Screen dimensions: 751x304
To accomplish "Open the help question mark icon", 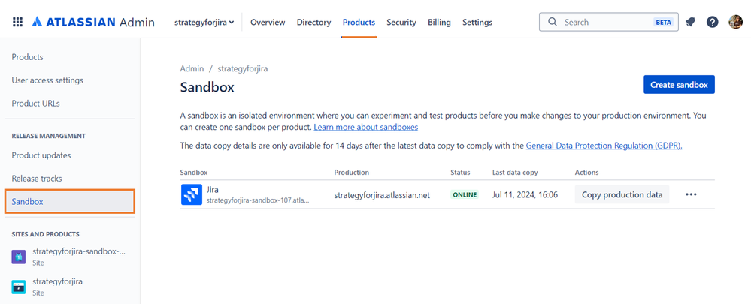I will pyautogui.click(x=712, y=22).
